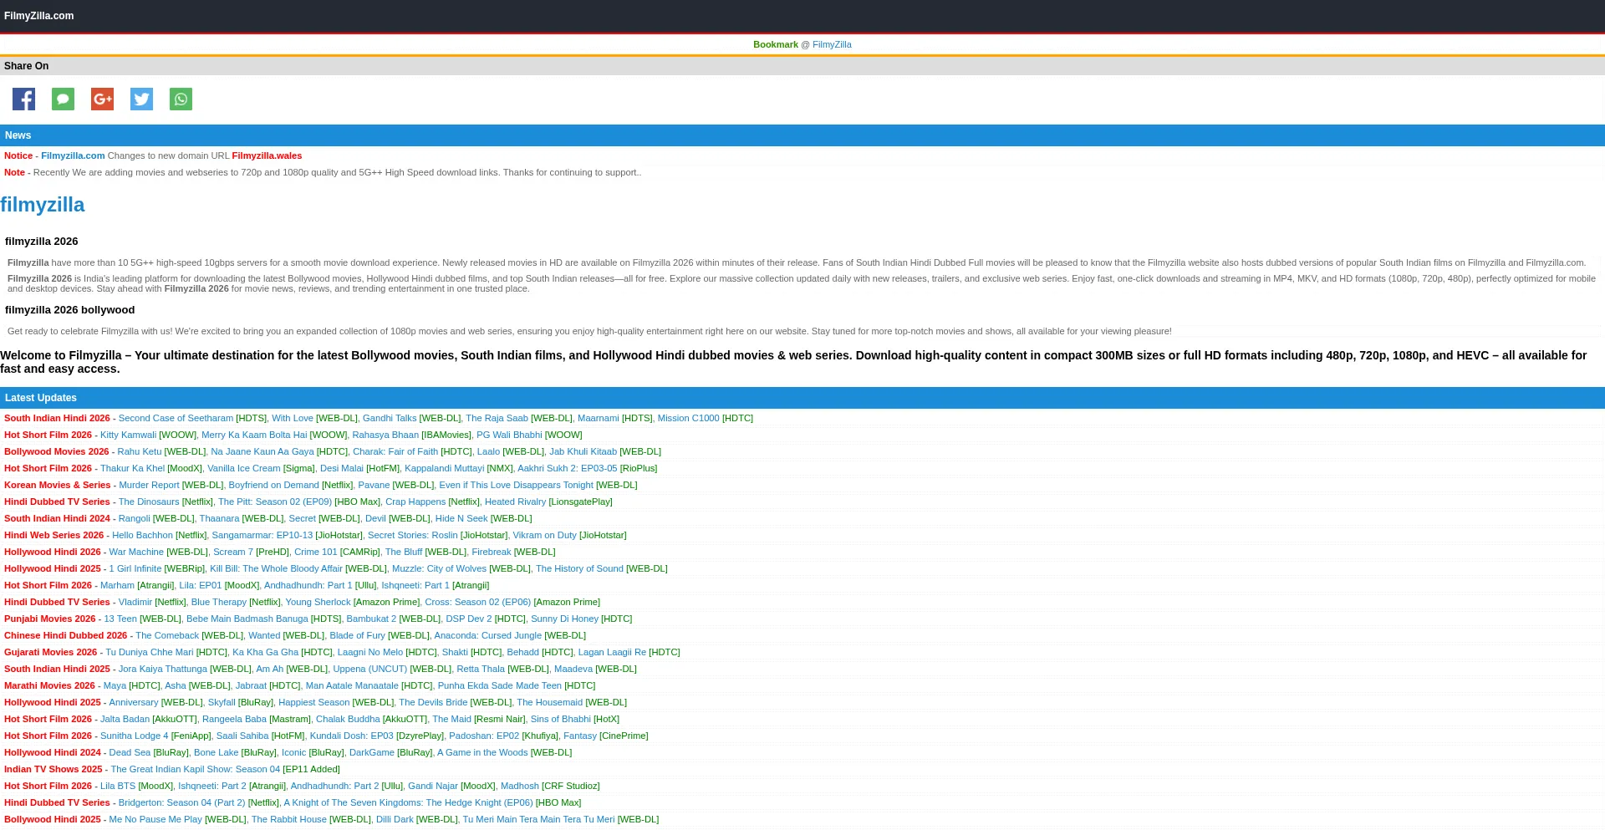Open Murder Report Korean movie
The width and height of the screenshot is (1605, 830).
(149, 485)
